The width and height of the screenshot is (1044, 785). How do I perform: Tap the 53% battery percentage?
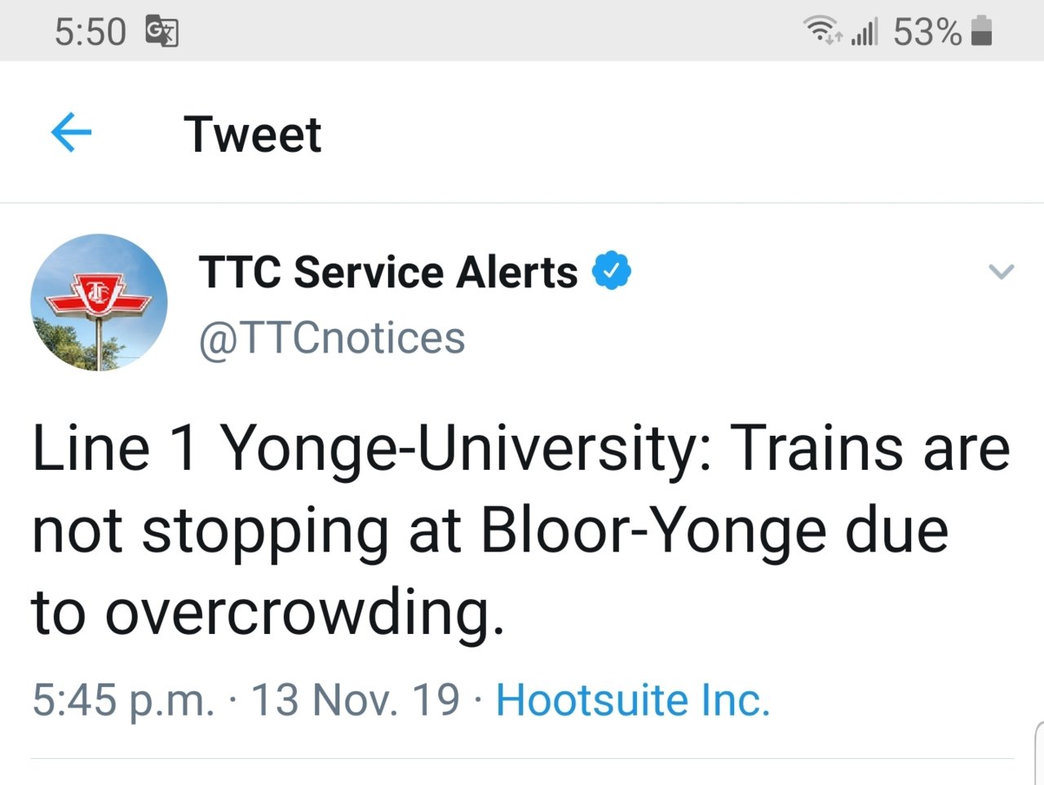(x=927, y=33)
